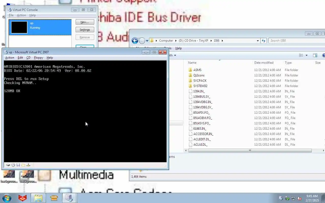The image size is (325, 203).
Task: Open recent pages dropdown next to forward arrow
Action: coord(147,41)
